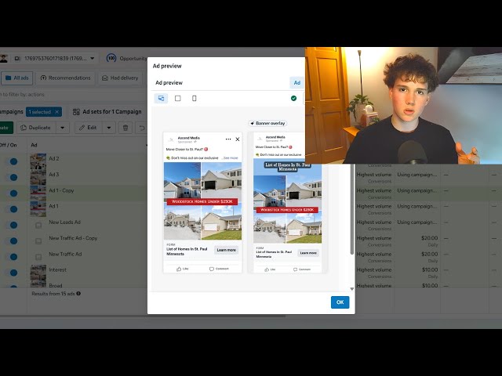502x376 pixels.
Task: Dismiss the first ad preview with X
Action: (x=238, y=139)
